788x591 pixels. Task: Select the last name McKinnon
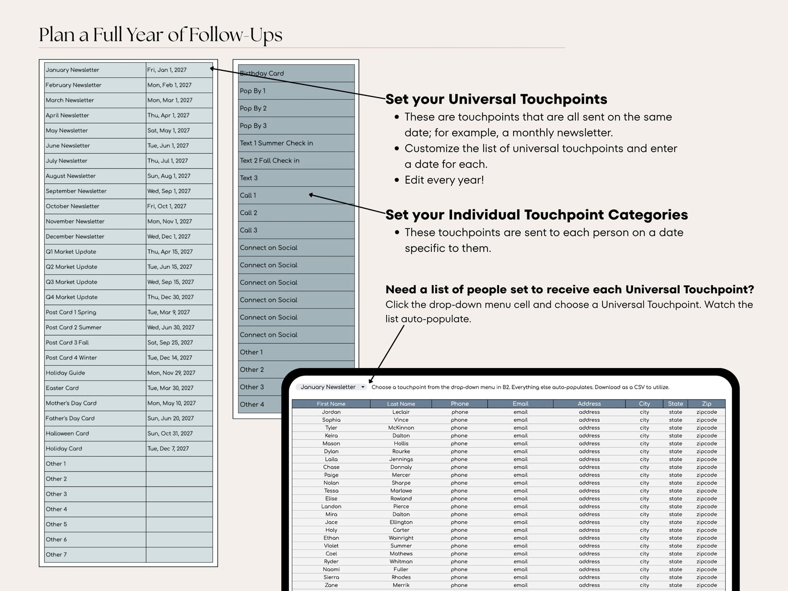[x=401, y=428]
